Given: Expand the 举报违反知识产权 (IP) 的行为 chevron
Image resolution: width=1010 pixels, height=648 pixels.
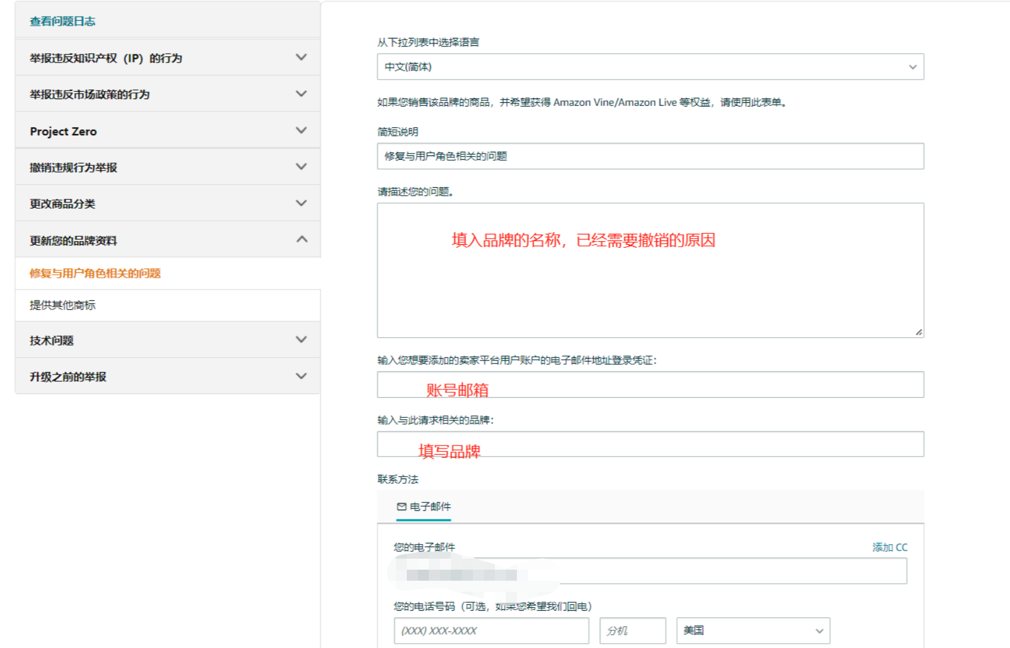Looking at the screenshot, I should tap(301, 58).
